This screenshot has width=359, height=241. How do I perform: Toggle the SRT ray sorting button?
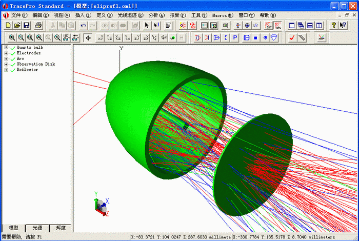(268, 26)
